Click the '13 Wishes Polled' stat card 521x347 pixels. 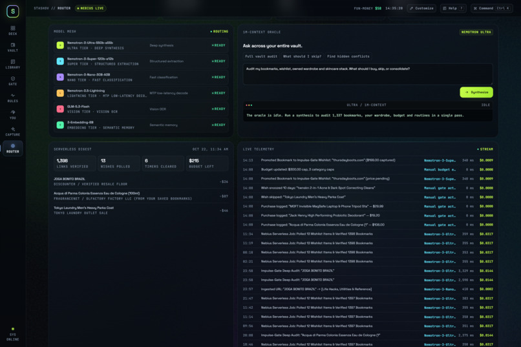tap(119, 163)
